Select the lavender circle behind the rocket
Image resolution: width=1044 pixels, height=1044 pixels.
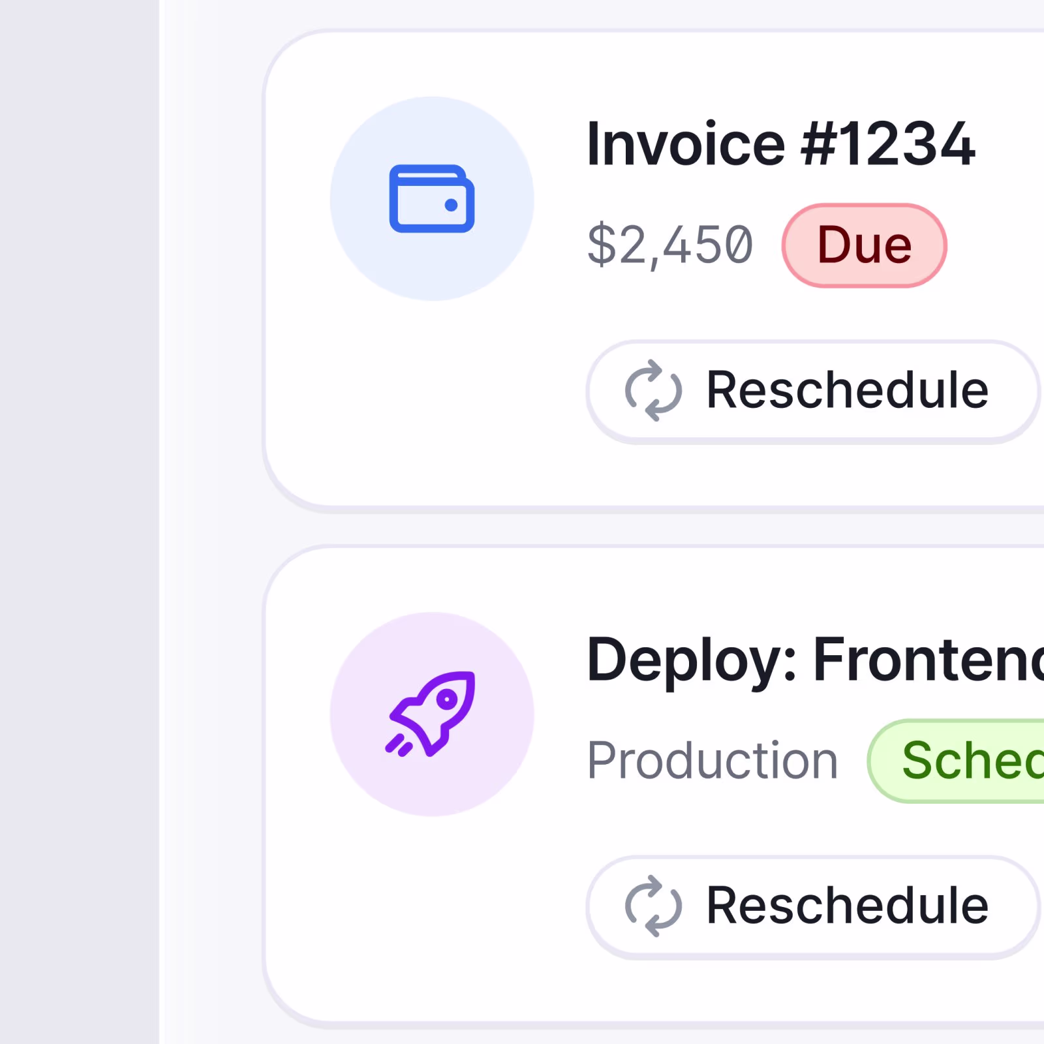point(432,714)
